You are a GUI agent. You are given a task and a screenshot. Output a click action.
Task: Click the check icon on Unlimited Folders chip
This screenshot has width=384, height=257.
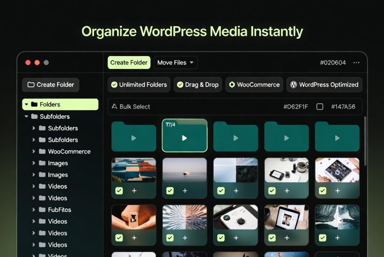114,85
